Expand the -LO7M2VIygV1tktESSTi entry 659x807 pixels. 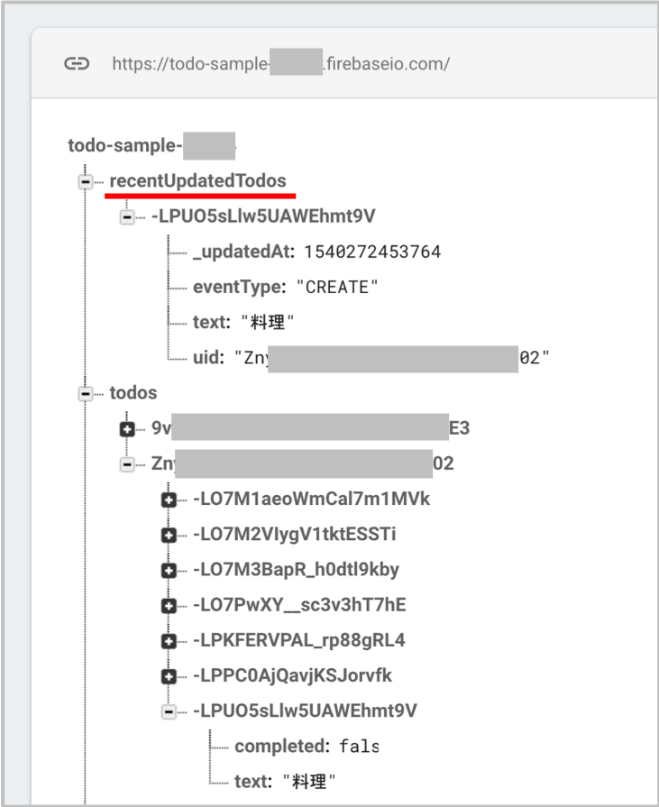[169, 536]
